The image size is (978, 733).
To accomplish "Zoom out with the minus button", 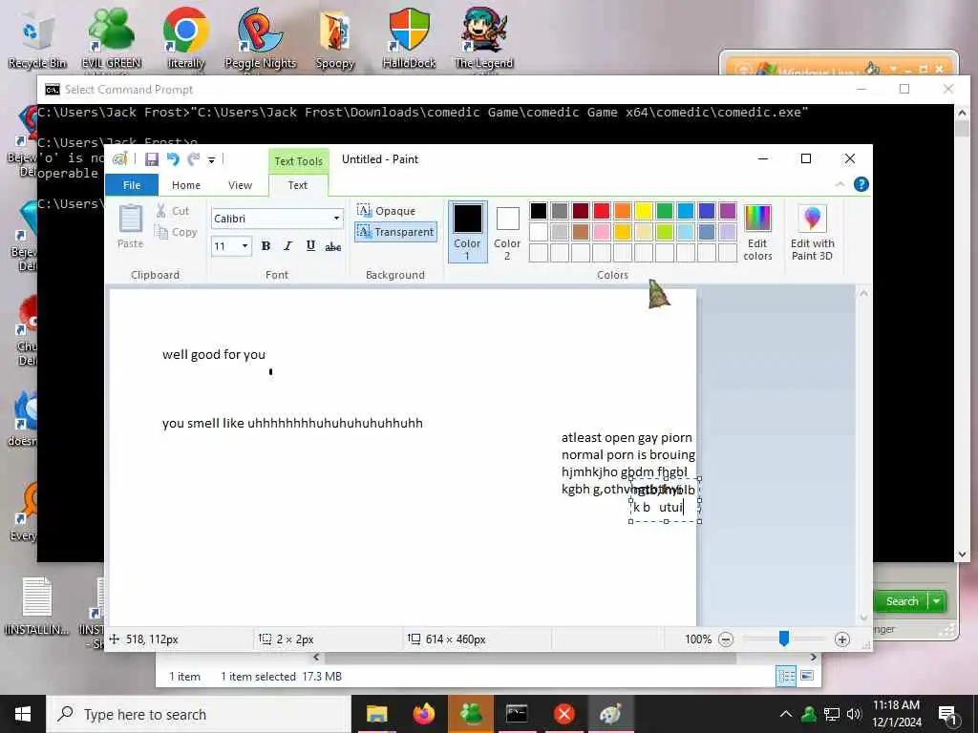I will pos(726,639).
